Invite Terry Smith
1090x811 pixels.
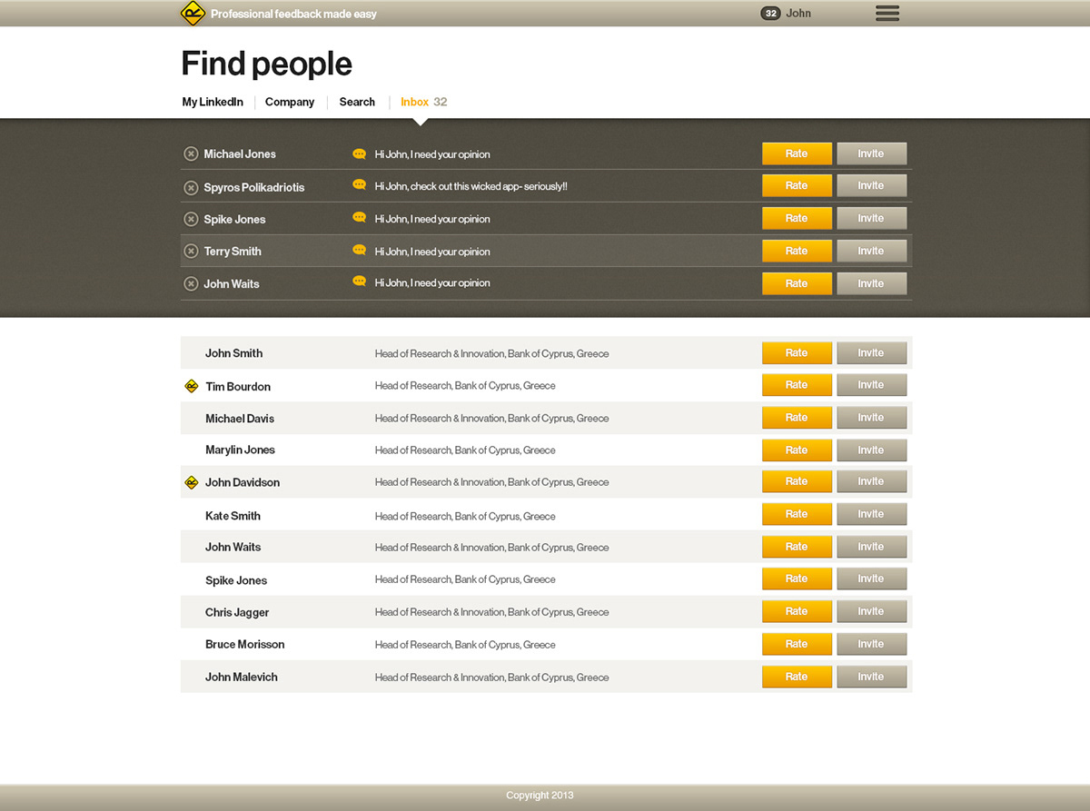pyautogui.click(x=871, y=251)
